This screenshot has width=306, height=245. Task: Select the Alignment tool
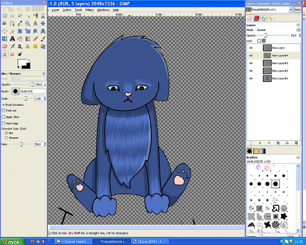point(5,31)
